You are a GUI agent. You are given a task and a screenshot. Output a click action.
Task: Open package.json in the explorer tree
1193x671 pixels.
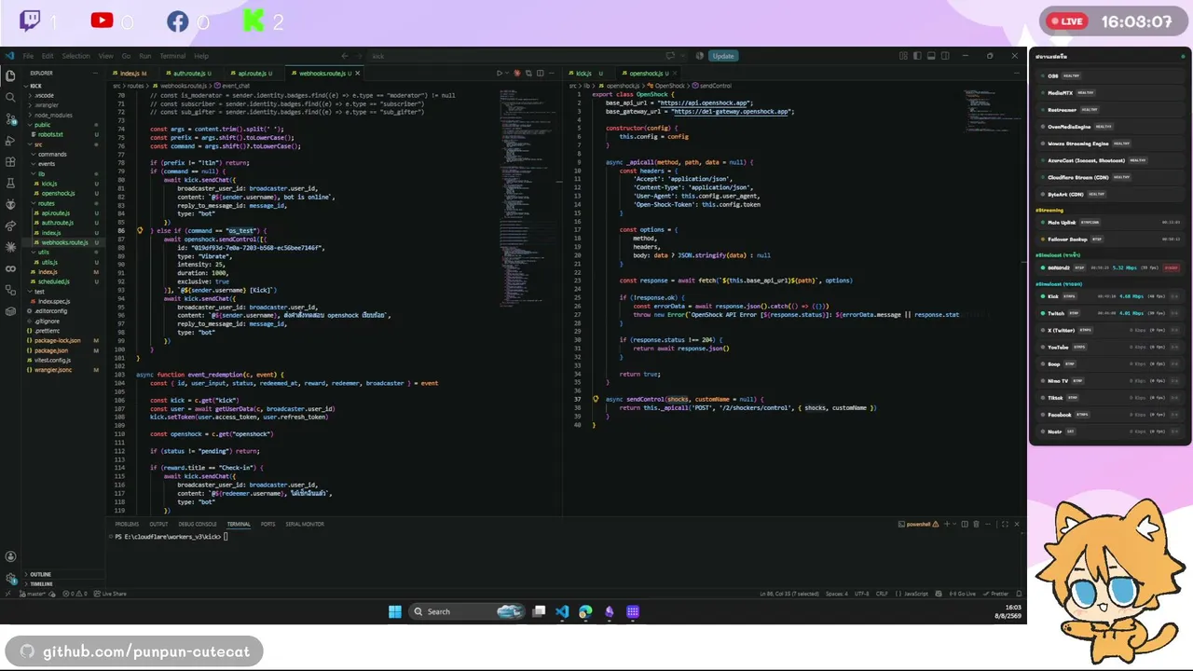pos(51,350)
